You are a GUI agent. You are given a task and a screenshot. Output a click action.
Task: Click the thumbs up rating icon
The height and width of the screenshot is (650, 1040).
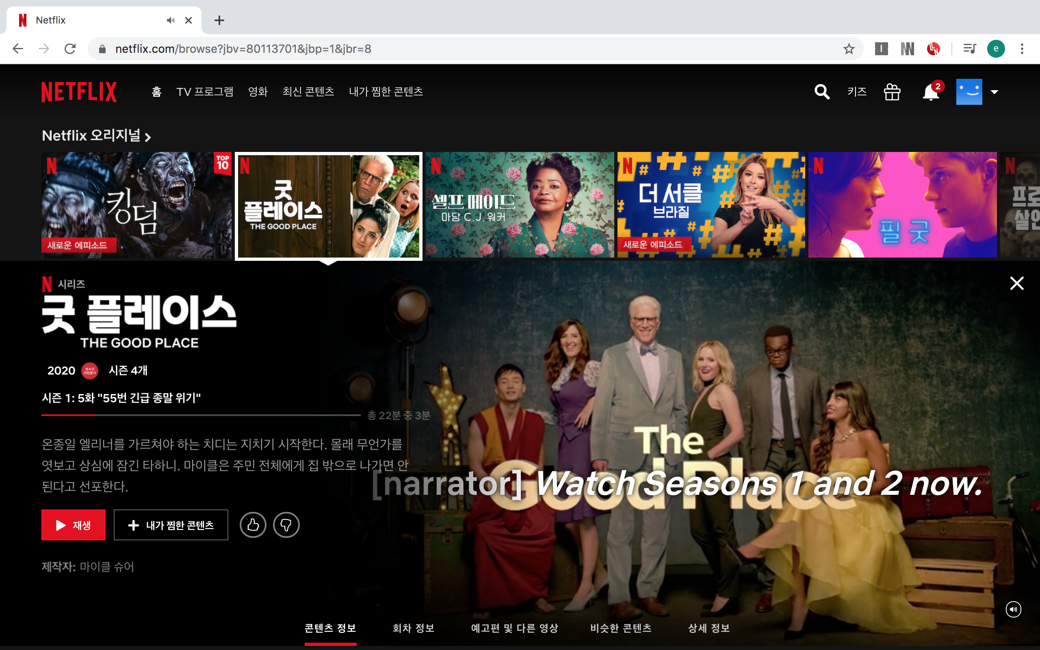pyautogui.click(x=253, y=525)
